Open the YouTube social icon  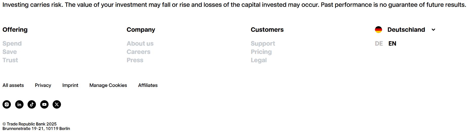(x=44, y=104)
